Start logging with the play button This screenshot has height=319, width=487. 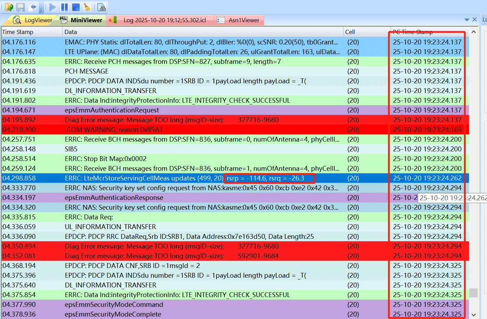coord(53,7)
